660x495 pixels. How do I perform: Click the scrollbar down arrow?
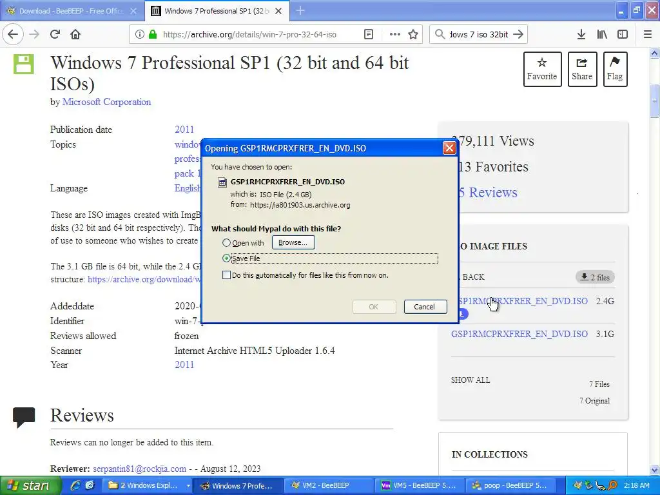654,470
